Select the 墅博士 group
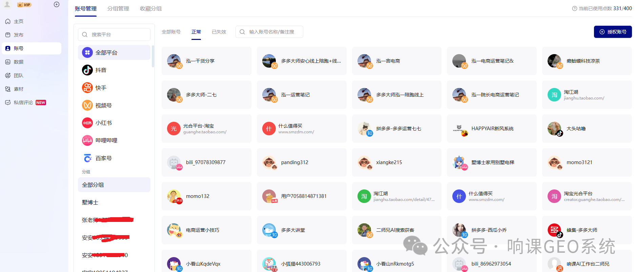The width and height of the screenshot is (636, 272). pos(114,202)
